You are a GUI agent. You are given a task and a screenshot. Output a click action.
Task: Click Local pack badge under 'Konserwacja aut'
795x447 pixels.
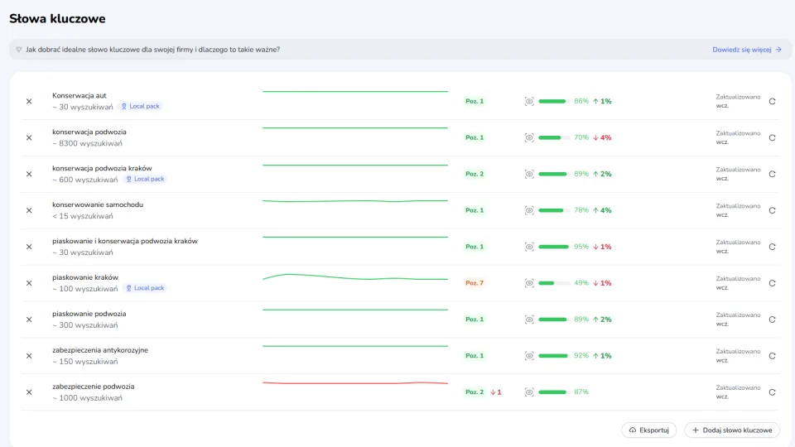click(x=141, y=107)
